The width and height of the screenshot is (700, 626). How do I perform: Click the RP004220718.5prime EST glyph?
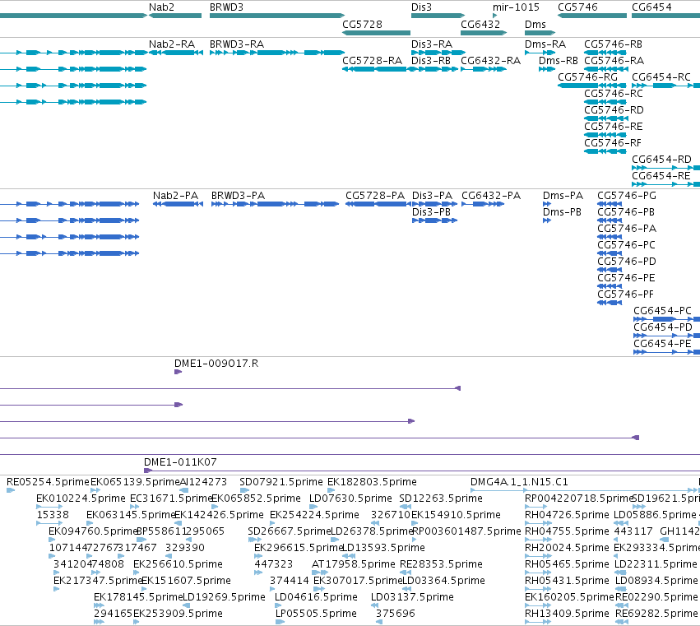(535, 507)
